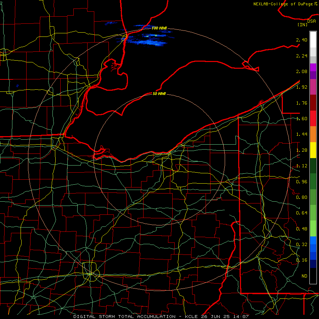Select the 0.16 scale value
319x319 pixels.
click(302, 260)
